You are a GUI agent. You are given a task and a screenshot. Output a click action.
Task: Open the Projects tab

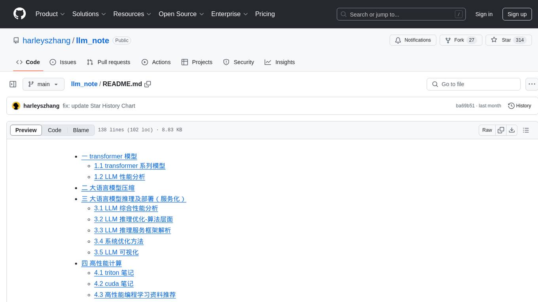click(x=197, y=62)
